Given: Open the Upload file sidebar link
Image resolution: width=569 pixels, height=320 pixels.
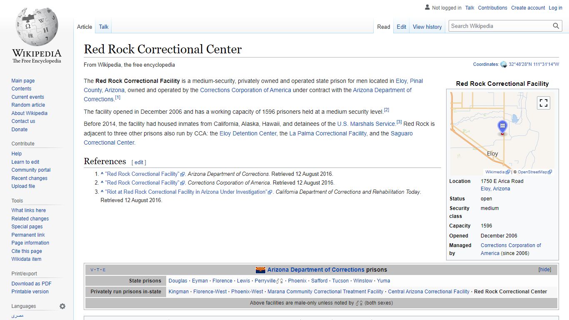Looking at the screenshot, I should [x=23, y=186].
